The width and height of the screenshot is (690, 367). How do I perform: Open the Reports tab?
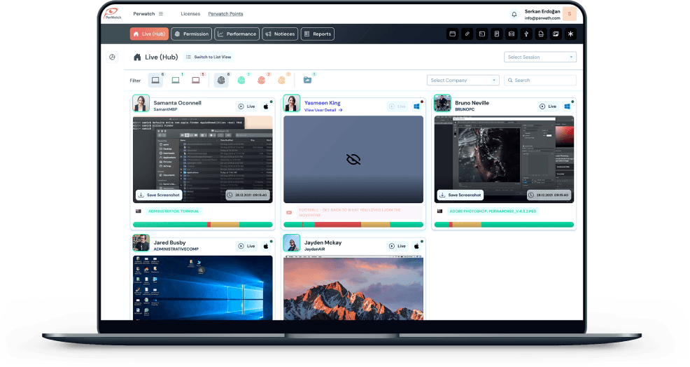coord(317,34)
